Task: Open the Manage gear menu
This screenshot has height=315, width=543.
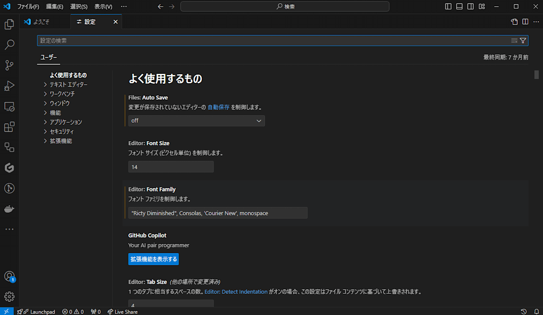Action: tap(10, 297)
